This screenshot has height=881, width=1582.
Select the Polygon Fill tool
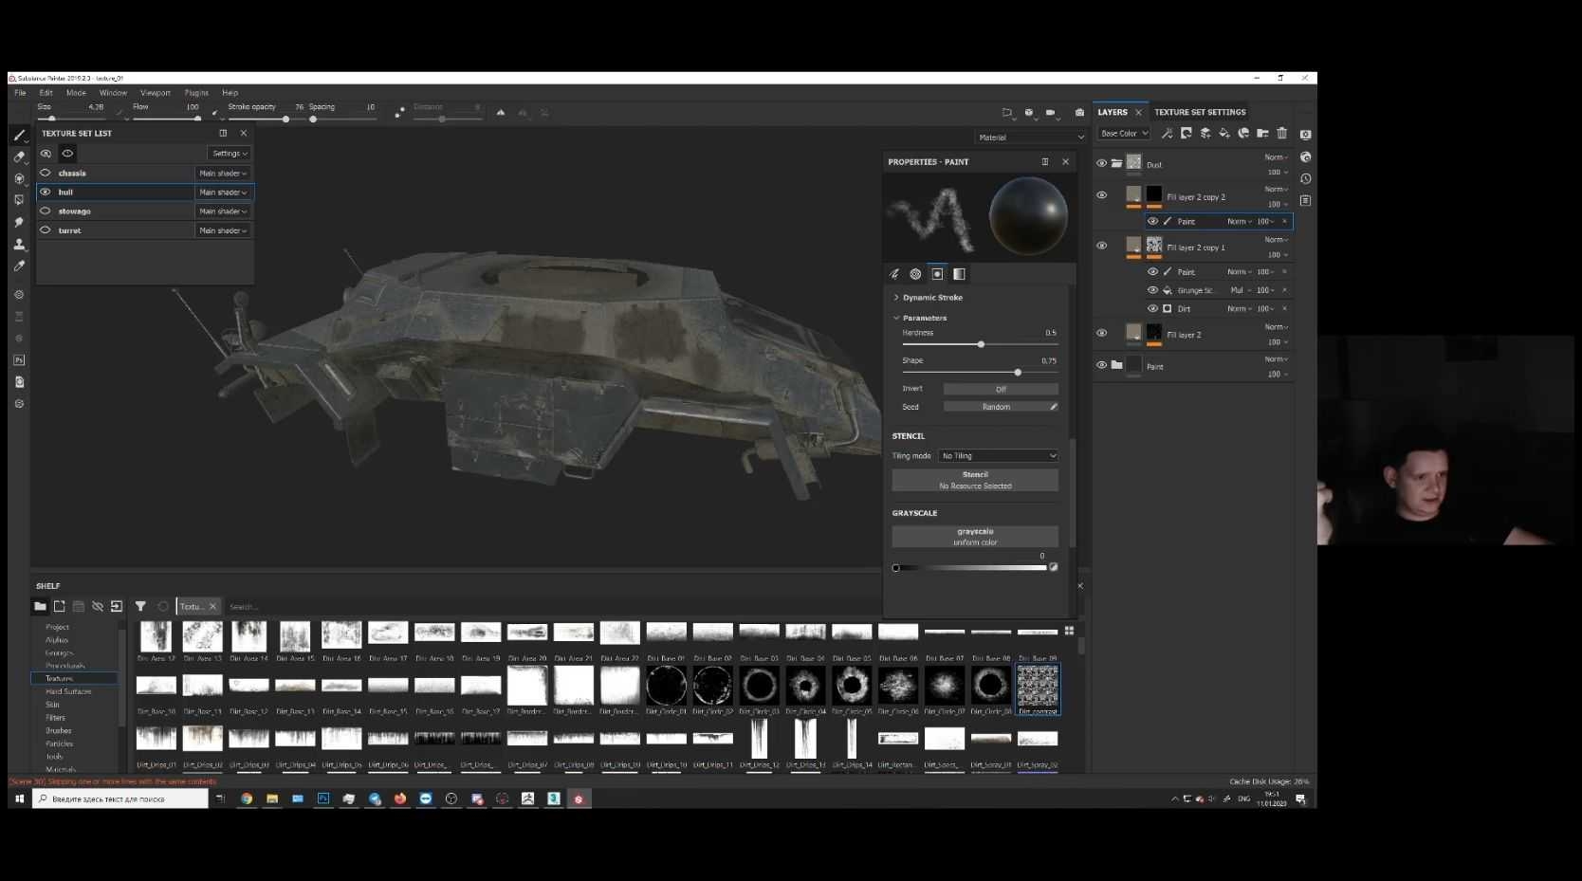coord(19,200)
